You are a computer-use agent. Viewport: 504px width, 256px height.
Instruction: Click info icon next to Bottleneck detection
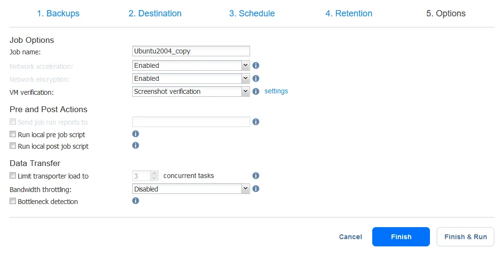click(136, 201)
